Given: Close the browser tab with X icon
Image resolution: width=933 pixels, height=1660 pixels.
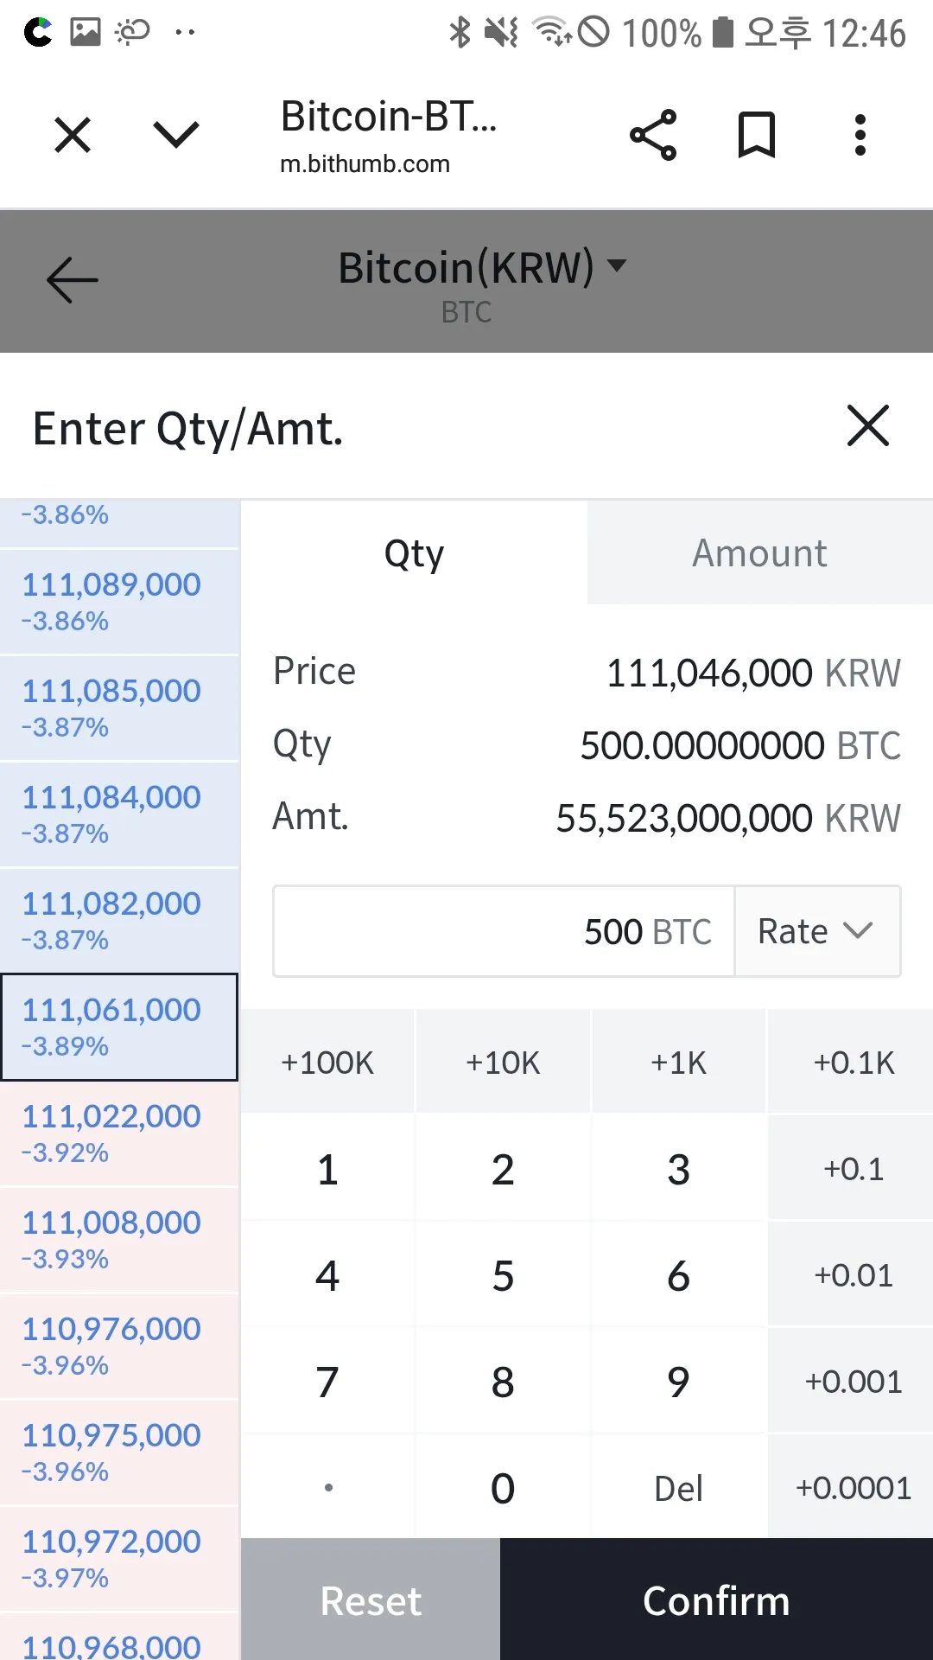Looking at the screenshot, I should [x=73, y=136].
